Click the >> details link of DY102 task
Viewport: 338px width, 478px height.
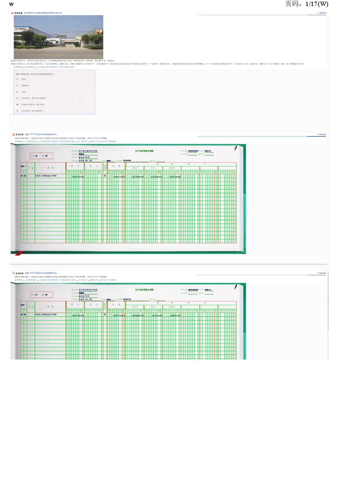(x=321, y=273)
